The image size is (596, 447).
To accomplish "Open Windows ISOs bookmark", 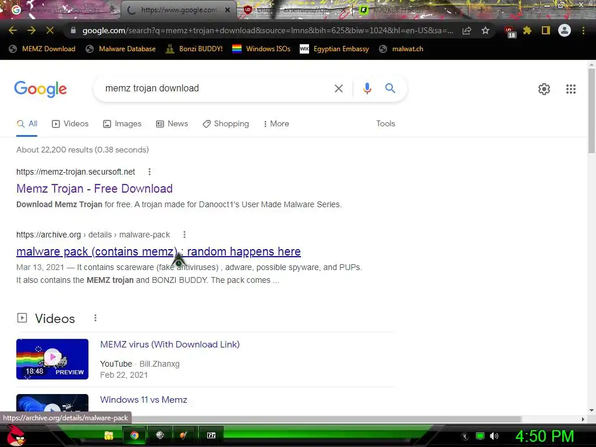I will coord(261,49).
